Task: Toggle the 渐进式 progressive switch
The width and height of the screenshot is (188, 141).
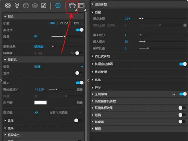Action: pyautogui.click(x=80, y=30)
